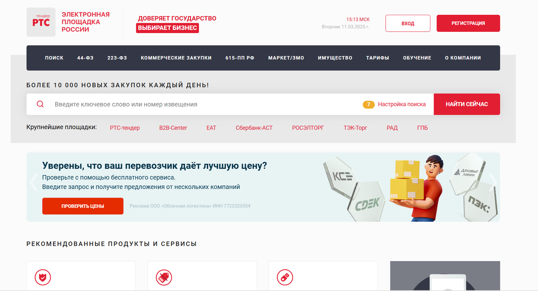Click the yellow 7 search settings badge

369,104
